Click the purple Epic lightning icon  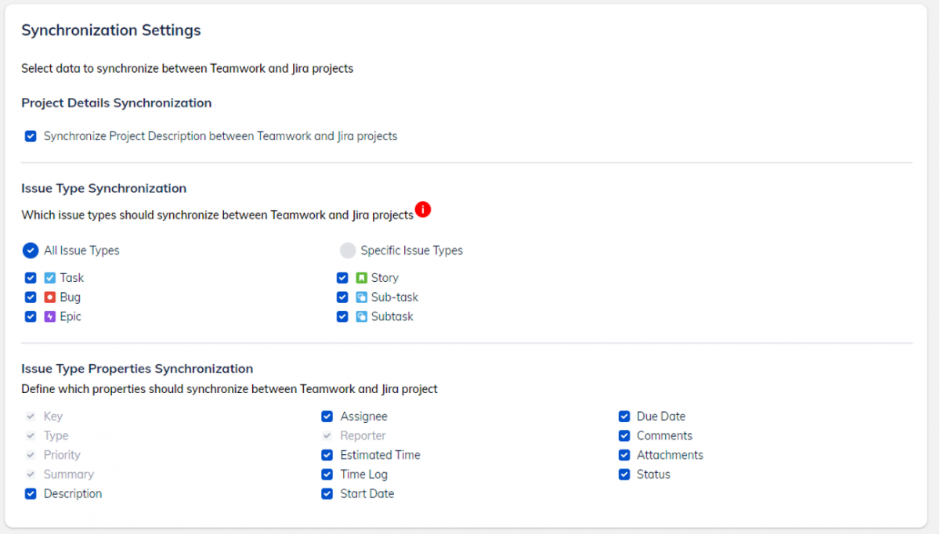click(x=49, y=316)
